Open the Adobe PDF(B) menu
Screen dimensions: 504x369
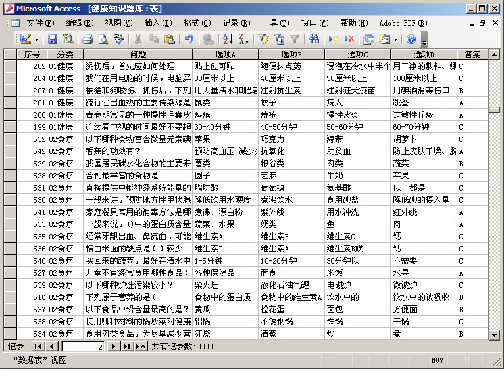[403, 23]
